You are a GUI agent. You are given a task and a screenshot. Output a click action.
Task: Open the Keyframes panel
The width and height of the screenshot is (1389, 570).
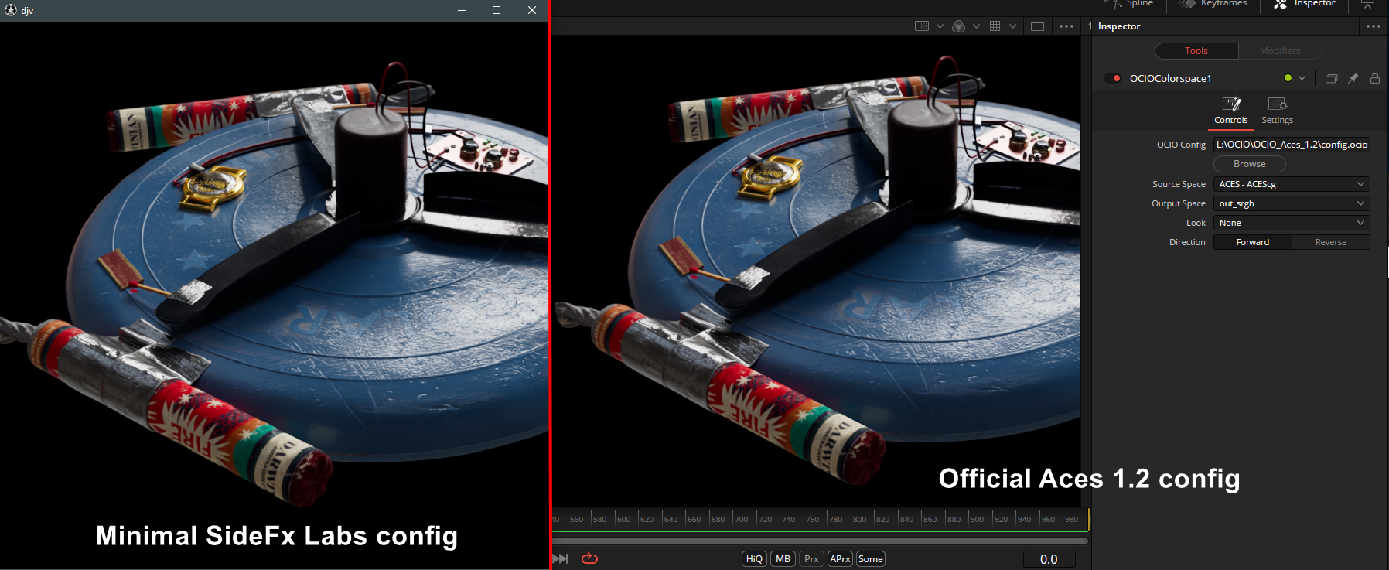1213,4
